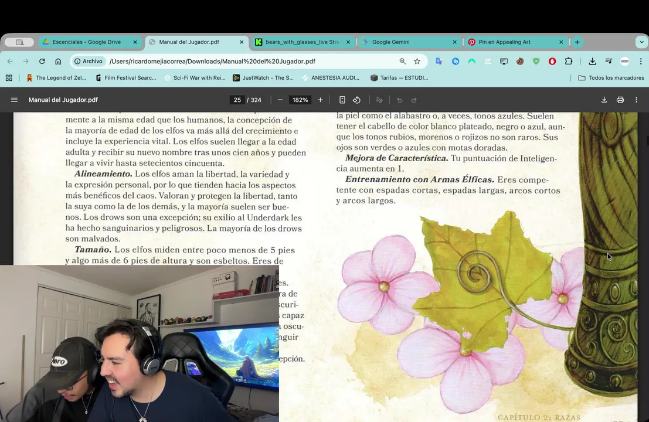Print the Manual del Jugador PDF
The width and height of the screenshot is (649, 422).
(620, 100)
